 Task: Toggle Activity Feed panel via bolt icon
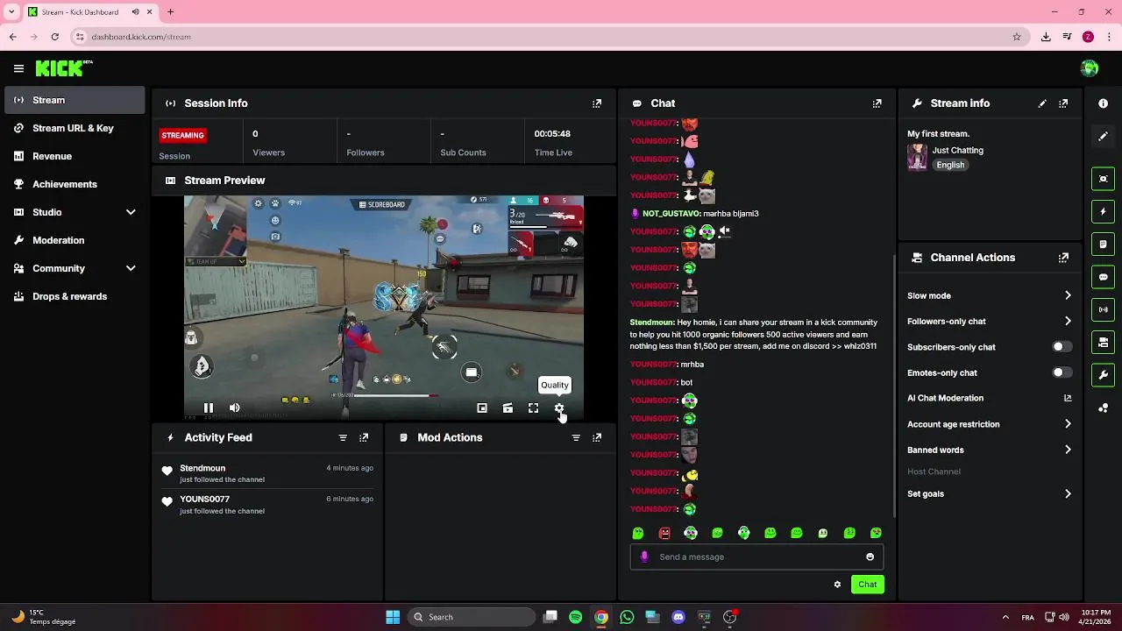pyautogui.click(x=1103, y=211)
